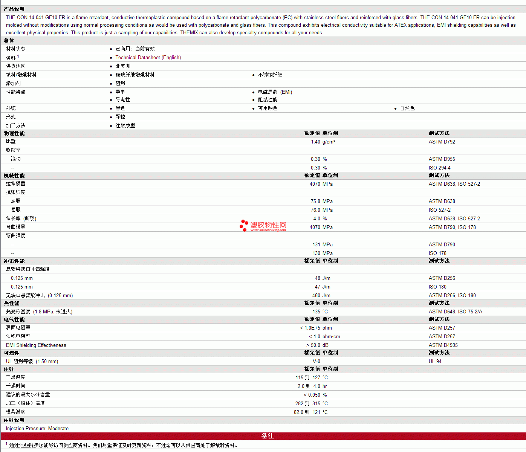Select the 模具温度 property label
Screen dimensions: 526x452
tap(15, 412)
